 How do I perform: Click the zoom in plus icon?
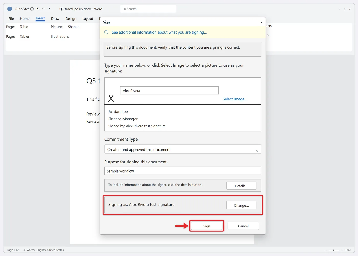point(342,250)
